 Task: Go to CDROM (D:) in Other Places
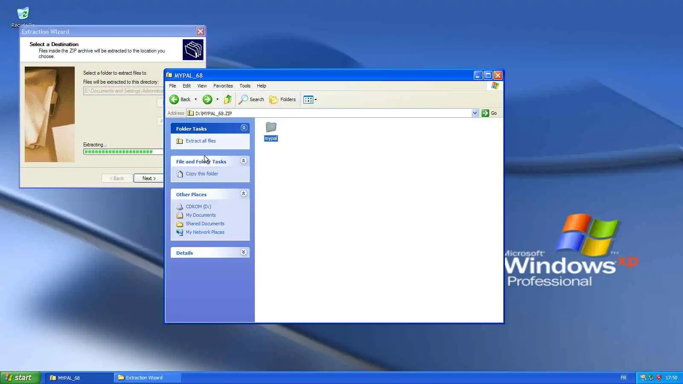tap(198, 207)
